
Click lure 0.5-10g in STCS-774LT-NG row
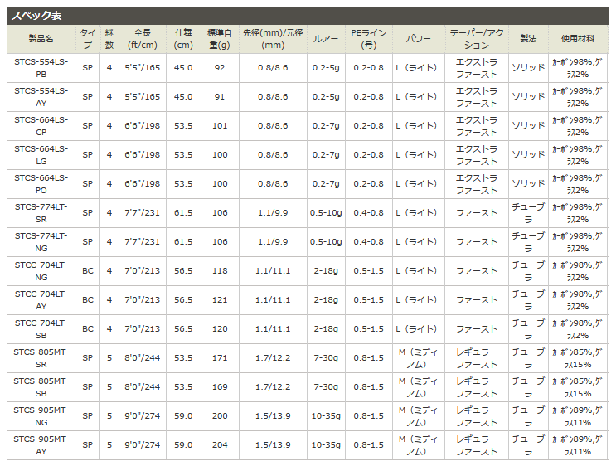coord(326,242)
